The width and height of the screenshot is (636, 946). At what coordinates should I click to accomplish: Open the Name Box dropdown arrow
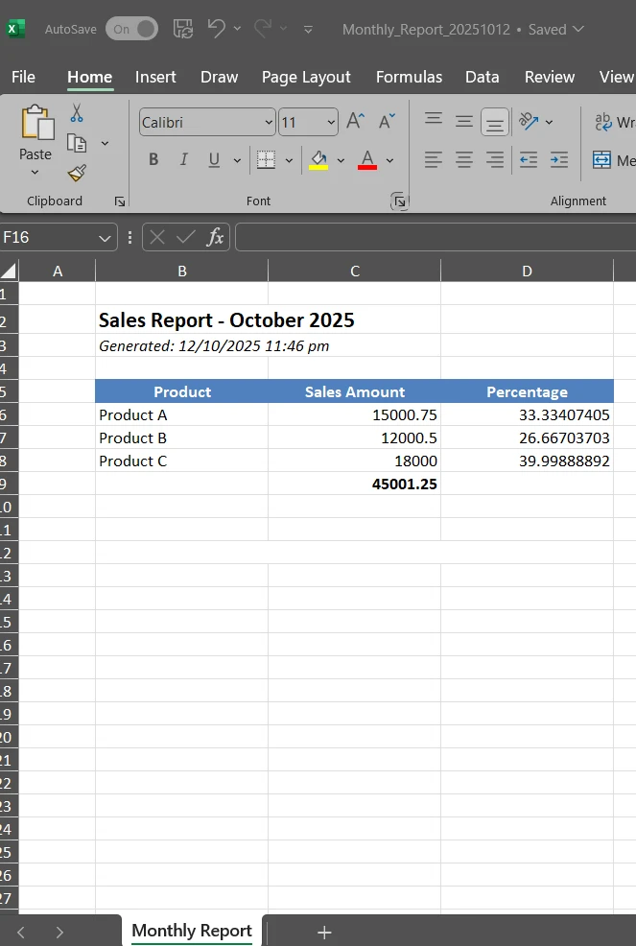[105, 237]
